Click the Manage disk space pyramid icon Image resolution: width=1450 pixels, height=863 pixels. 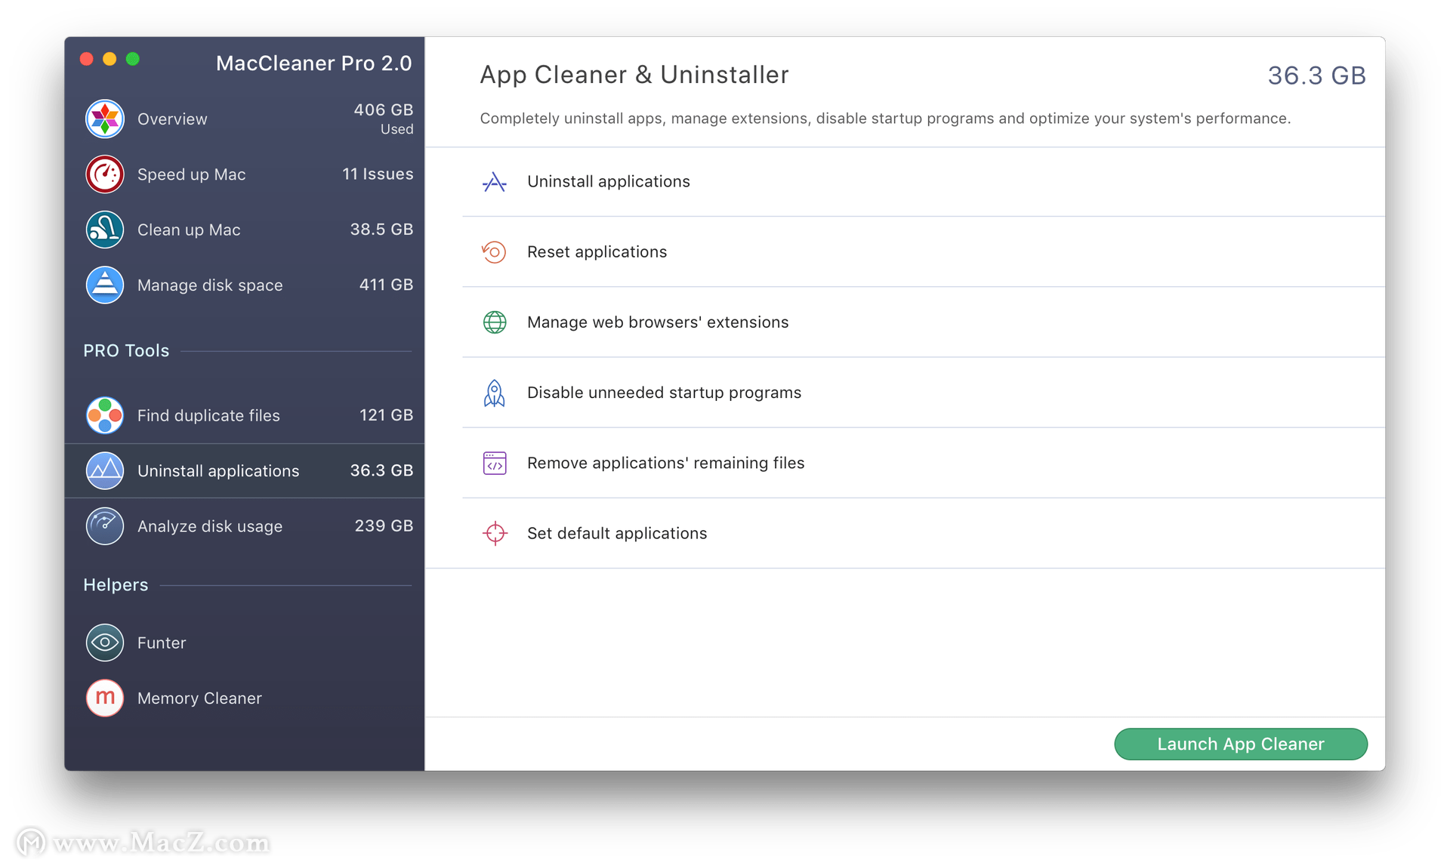click(104, 285)
